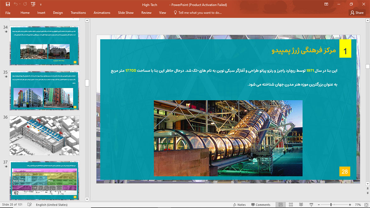370x208 pixels.
Task: Select slide 34 thumbnail
Action: click(x=44, y=46)
